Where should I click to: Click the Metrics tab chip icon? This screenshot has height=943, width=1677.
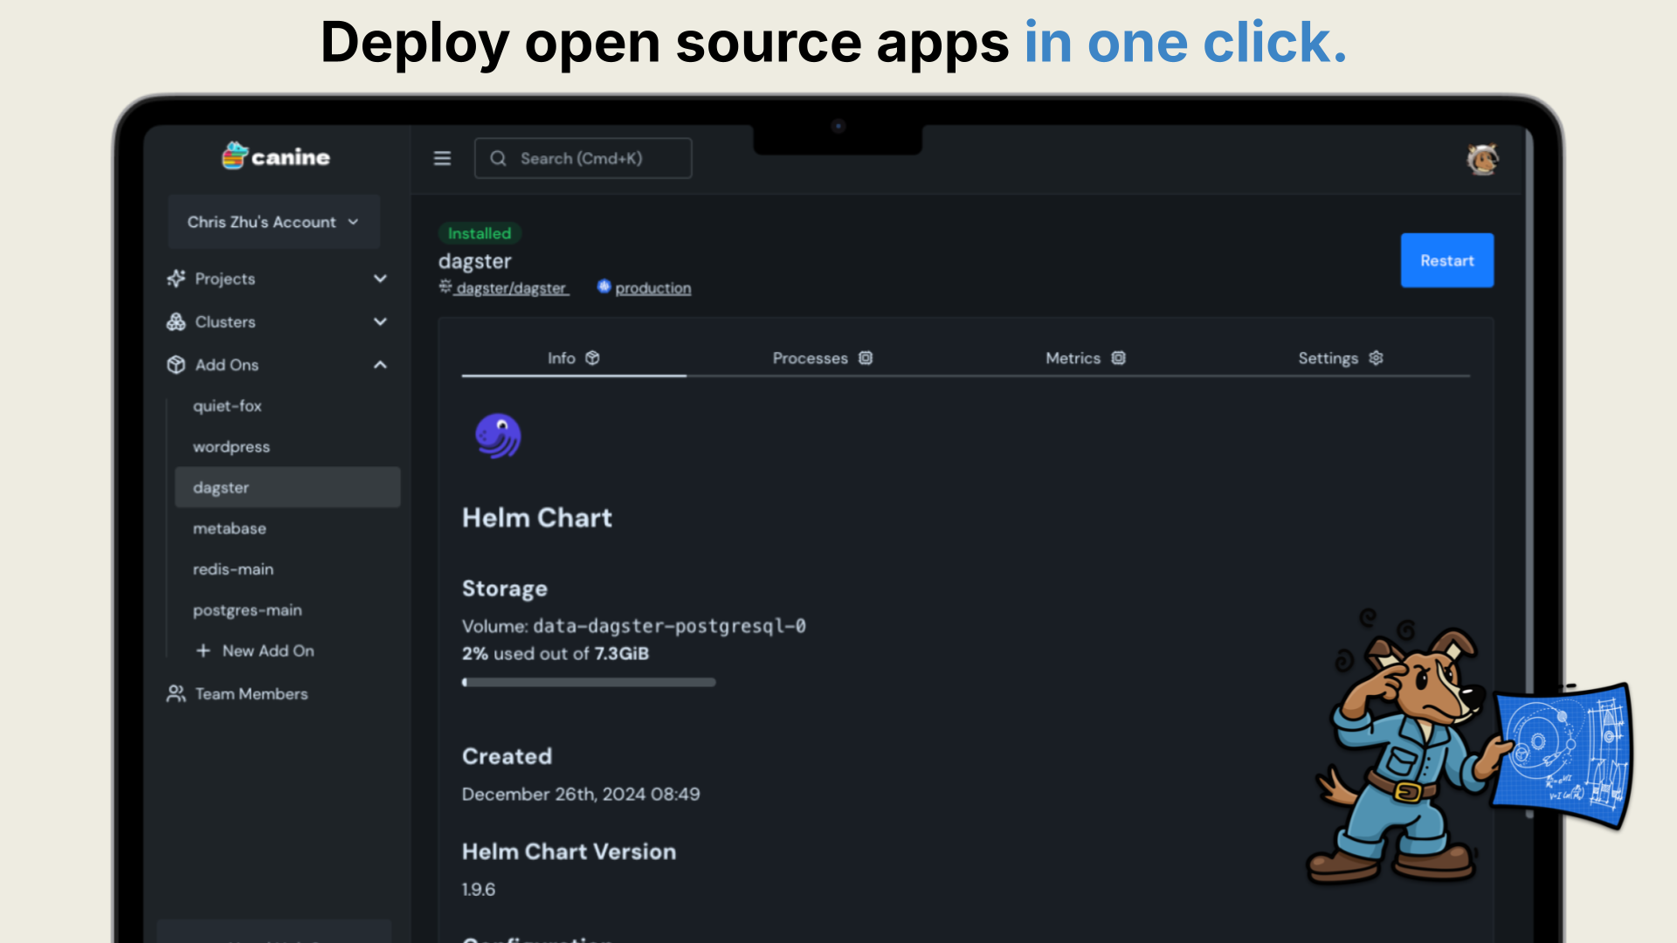coord(1118,358)
